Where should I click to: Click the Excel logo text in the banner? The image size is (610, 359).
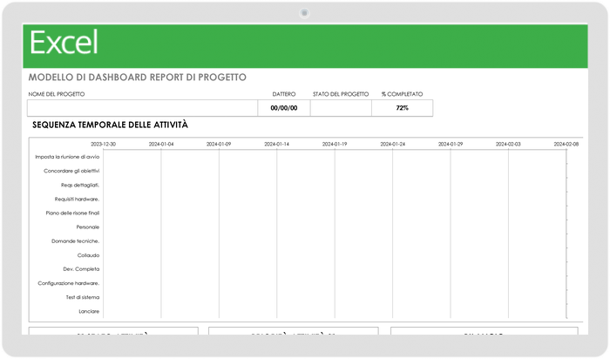click(x=64, y=43)
